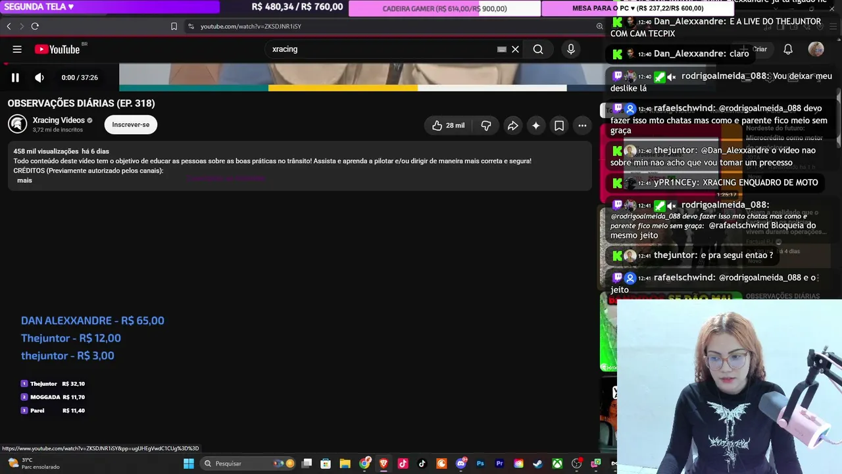Bookmark this page in the address bar

174,26
